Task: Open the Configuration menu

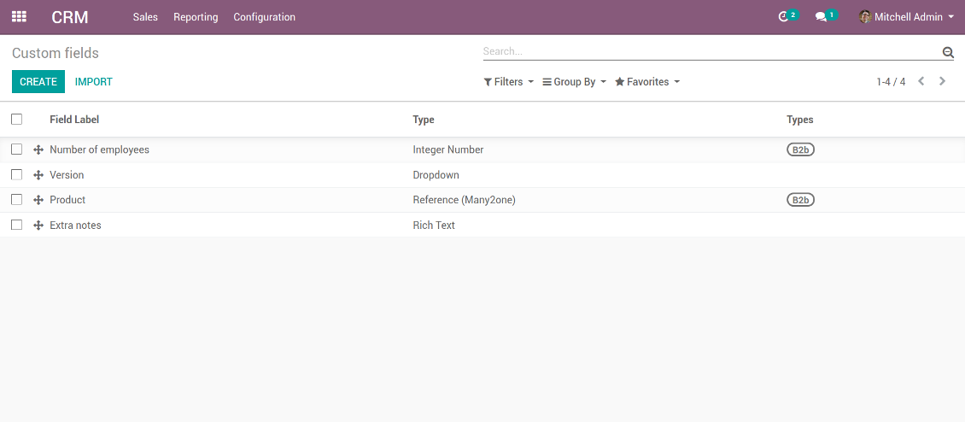Action: click(264, 17)
